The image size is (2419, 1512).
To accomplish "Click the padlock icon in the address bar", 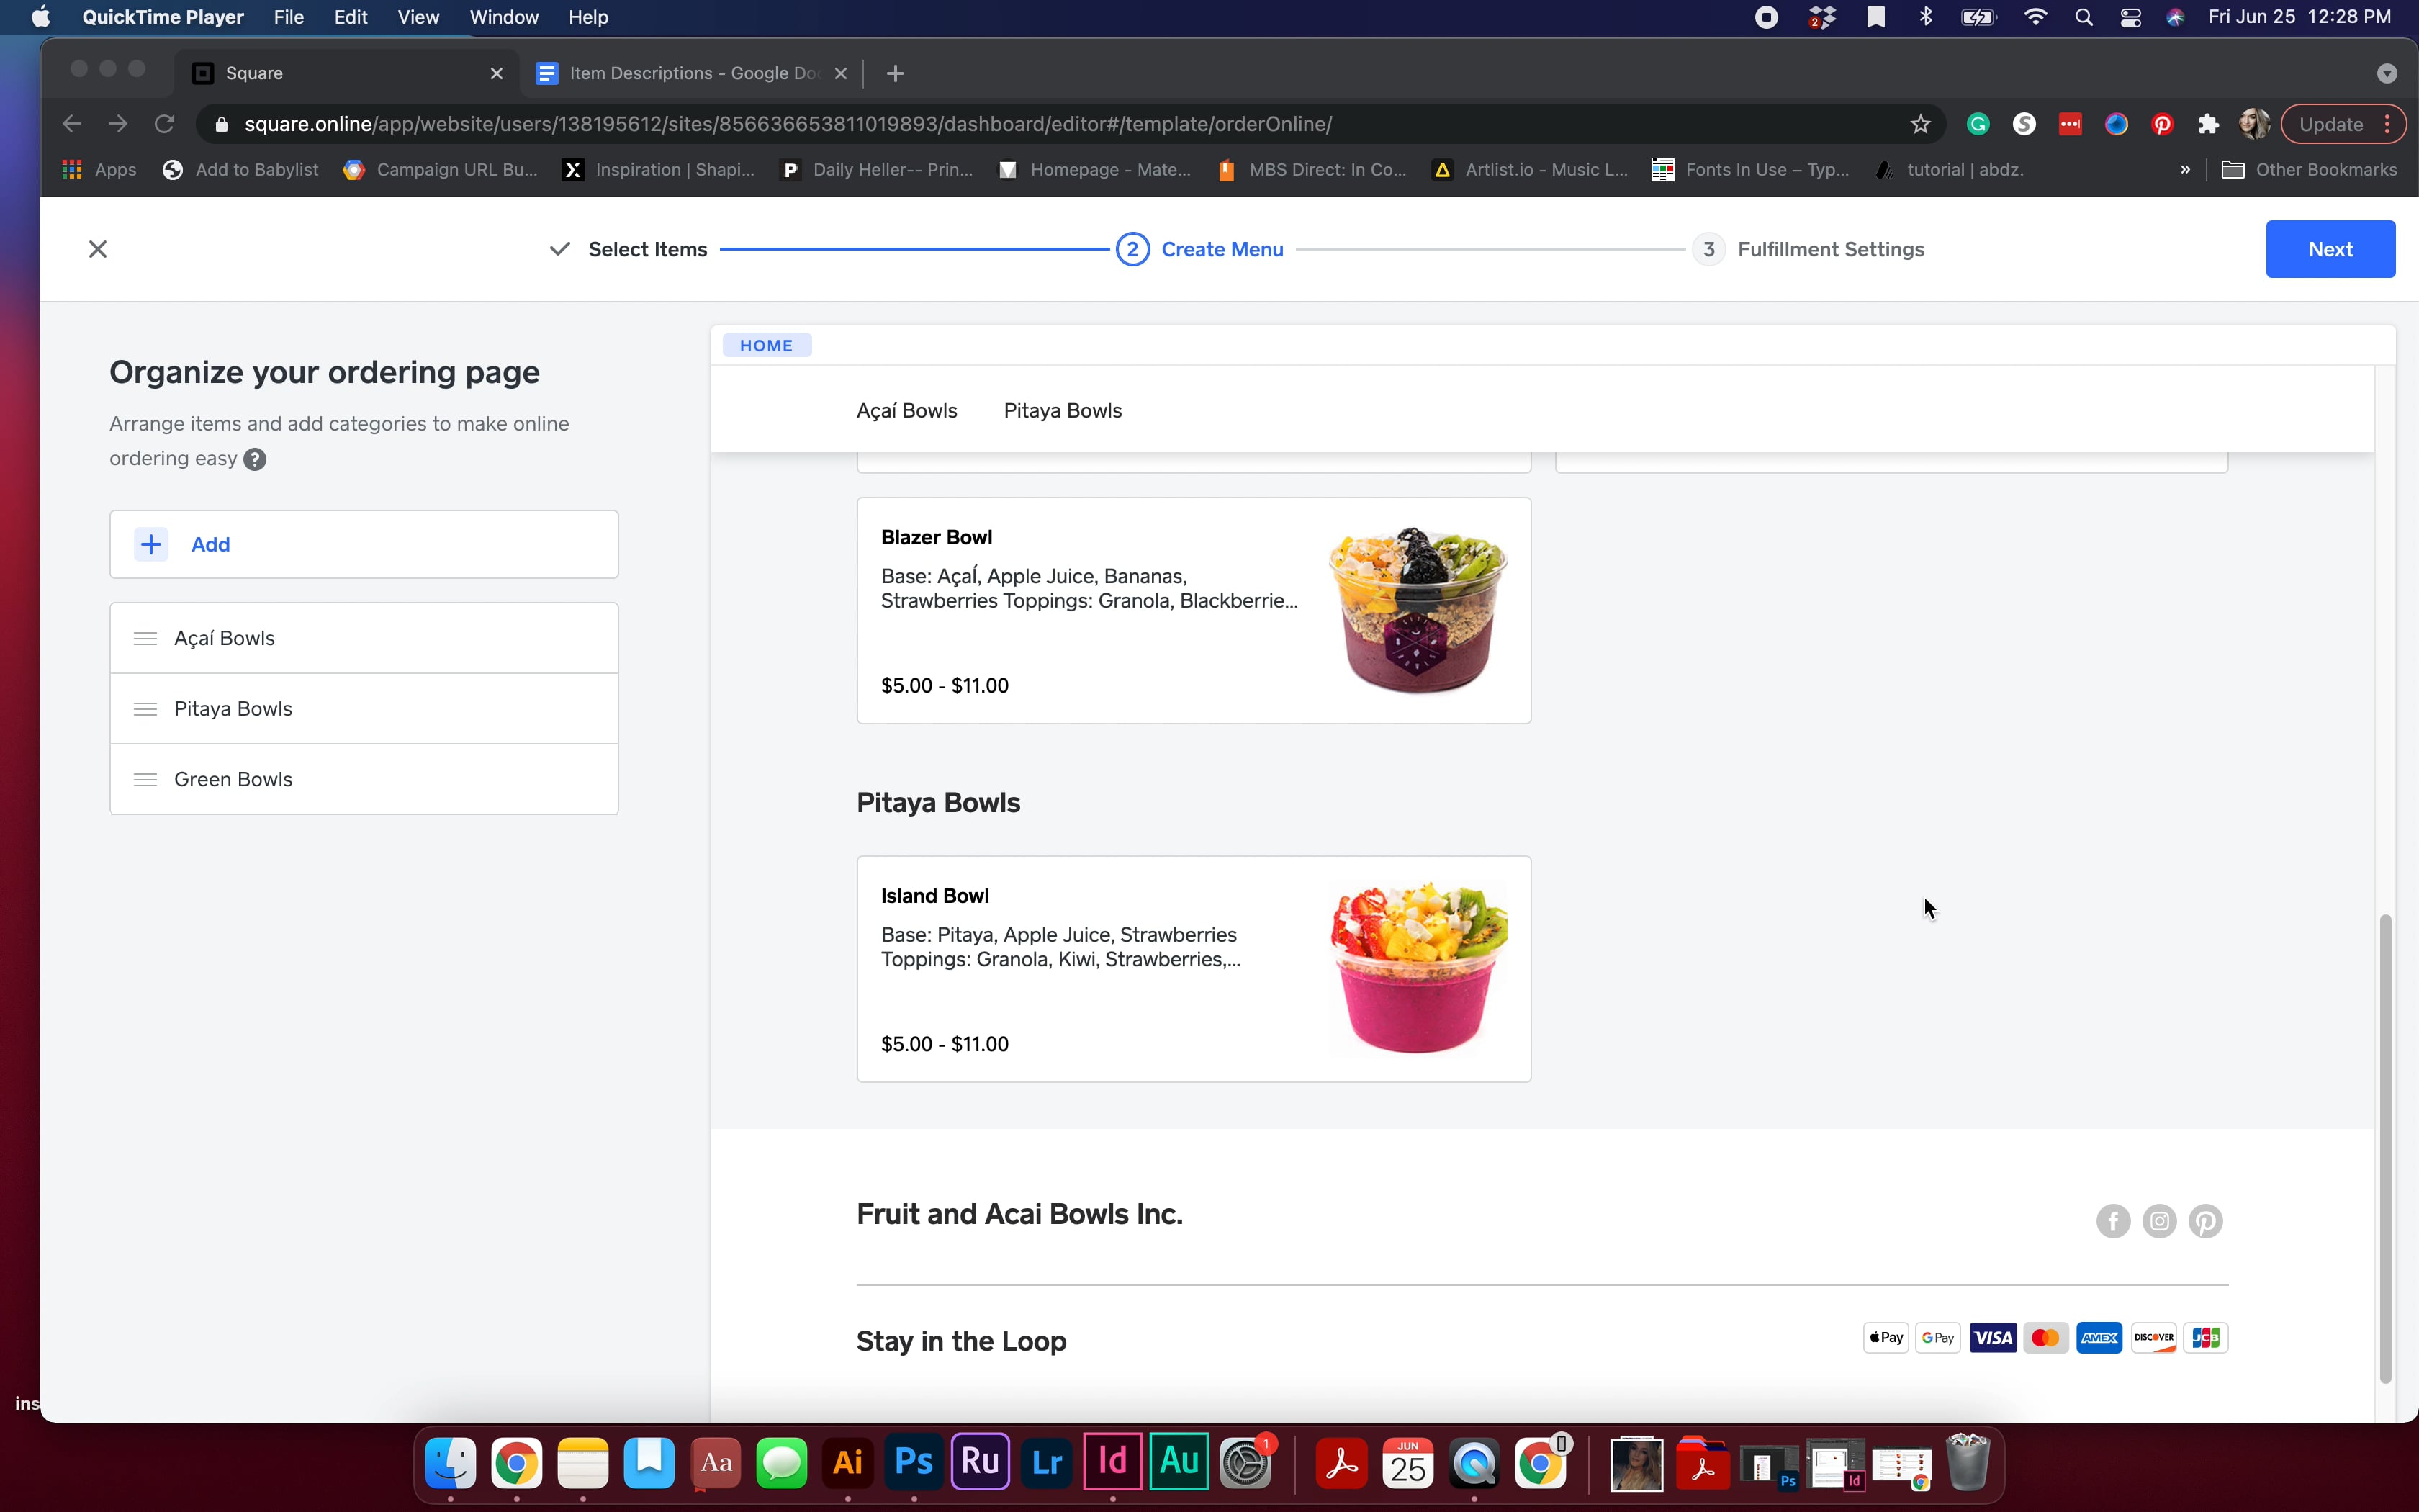I will pyautogui.click(x=223, y=124).
